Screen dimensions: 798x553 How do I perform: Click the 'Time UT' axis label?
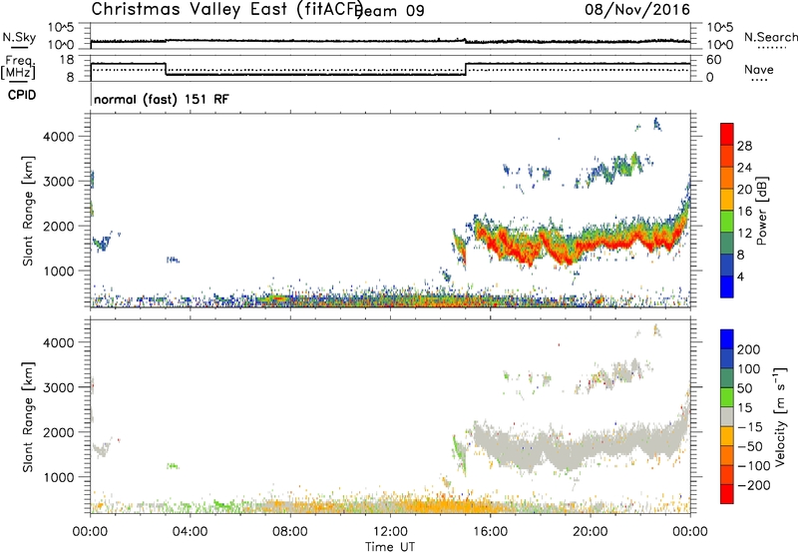390,547
